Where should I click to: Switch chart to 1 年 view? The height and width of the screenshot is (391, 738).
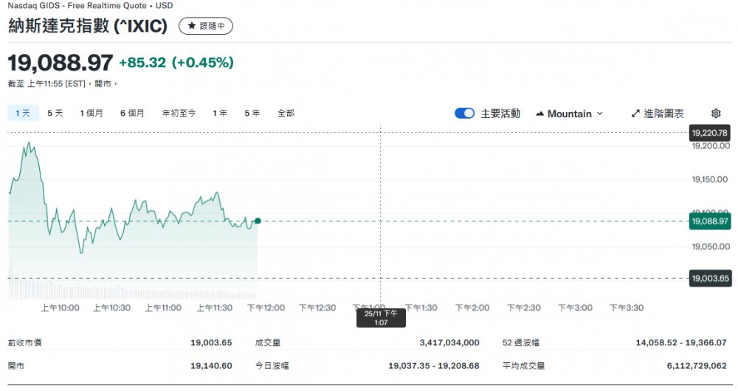220,113
